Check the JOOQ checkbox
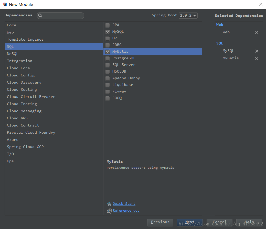The height and width of the screenshot is (229, 266). (108, 98)
